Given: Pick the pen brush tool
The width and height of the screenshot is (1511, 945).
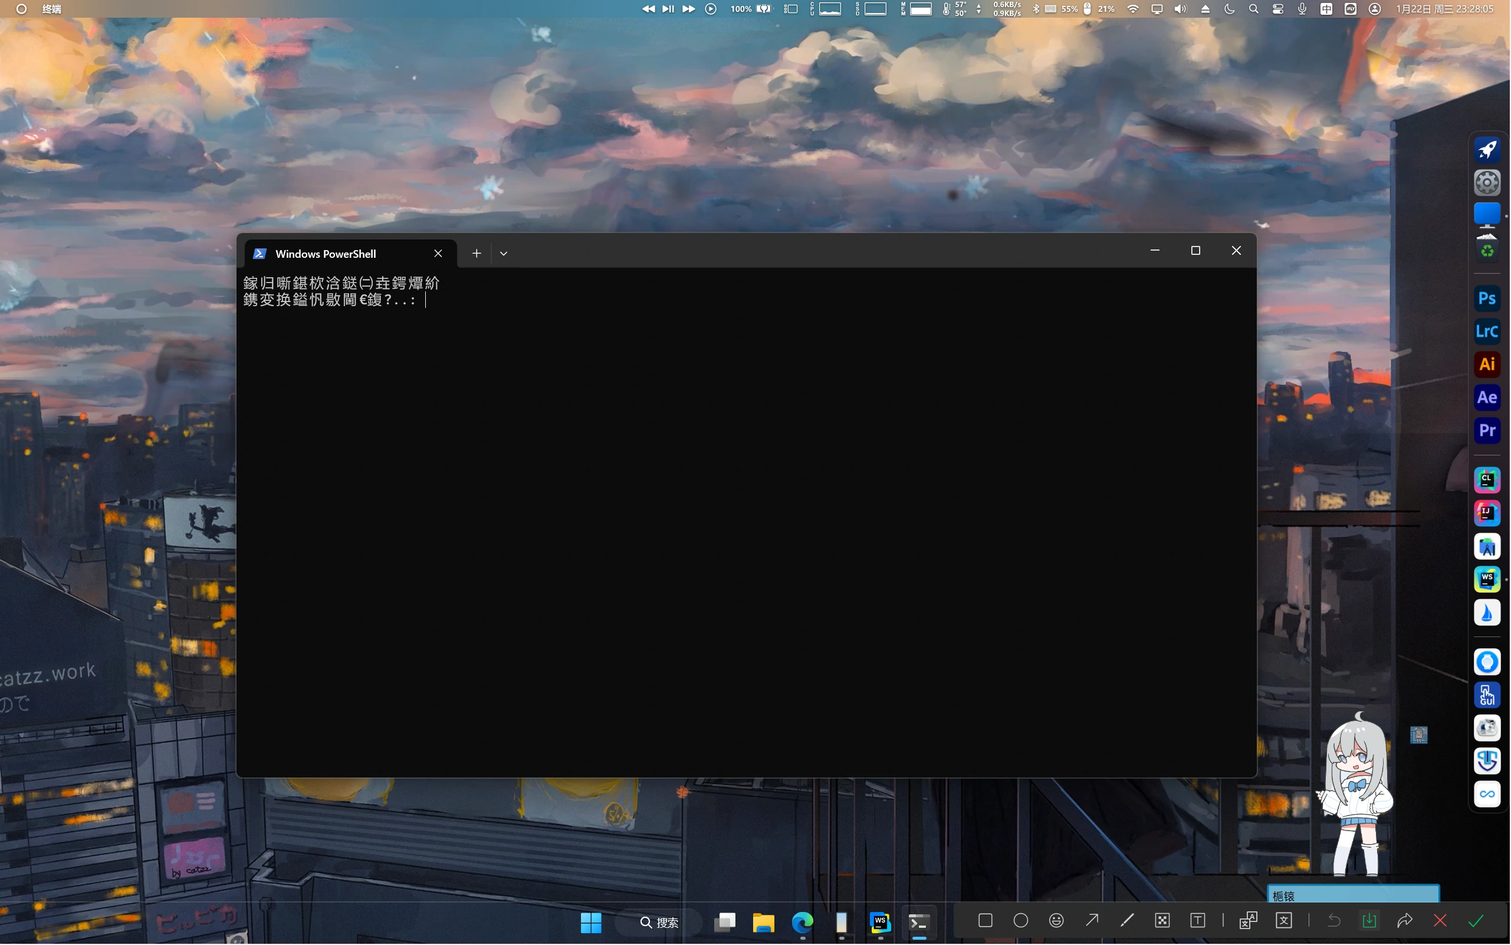Looking at the screenshot, I should tap(1127, 921).
